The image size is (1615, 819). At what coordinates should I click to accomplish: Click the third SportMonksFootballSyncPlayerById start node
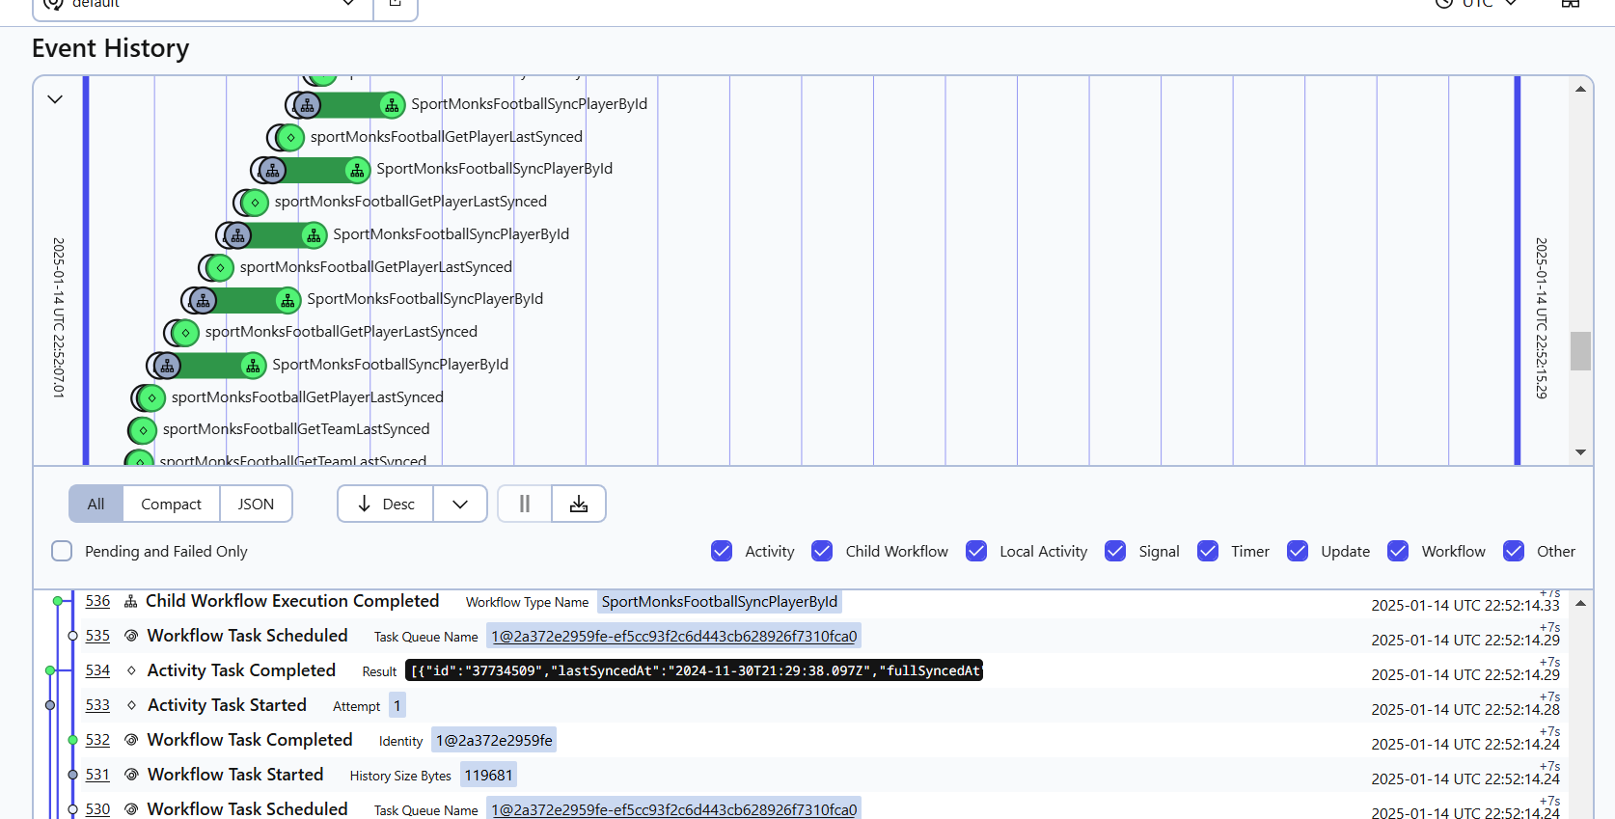(x=237, y=235)
